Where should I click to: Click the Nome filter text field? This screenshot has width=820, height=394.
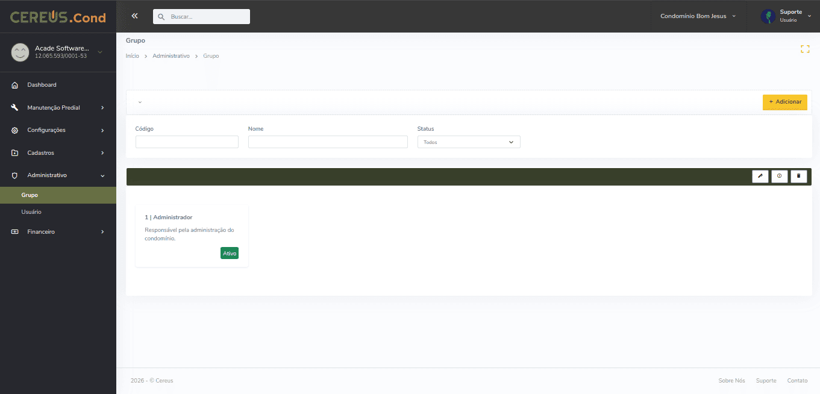point(328,142)
